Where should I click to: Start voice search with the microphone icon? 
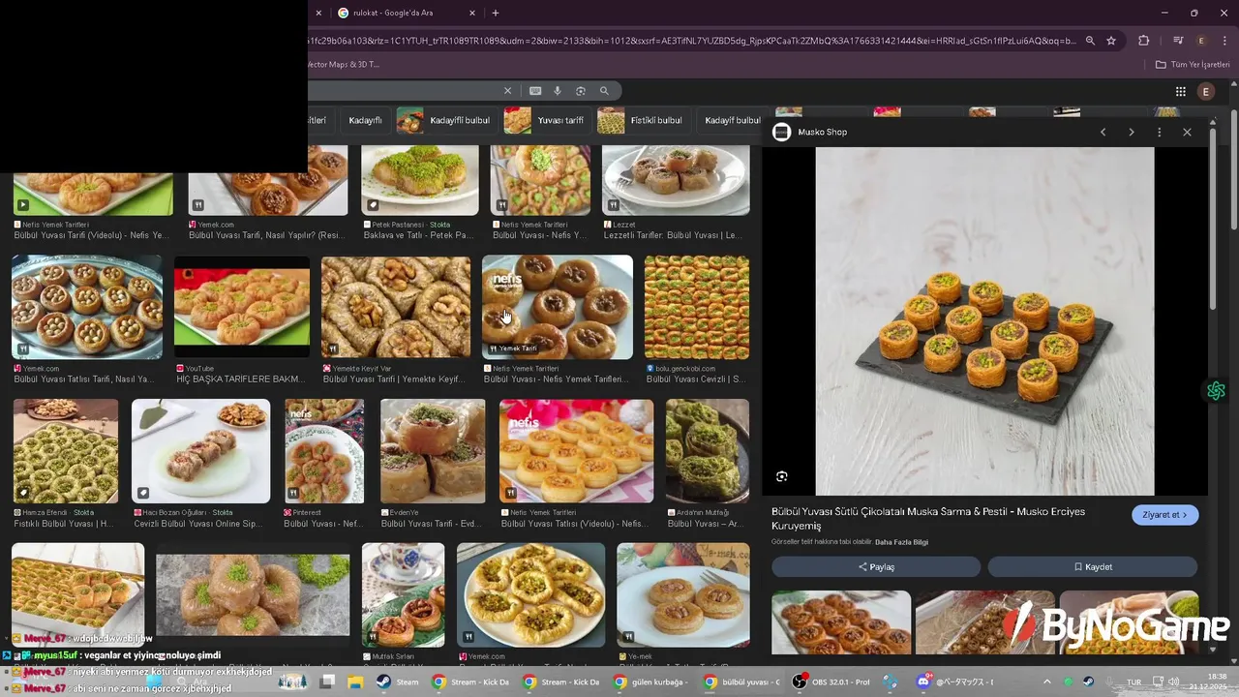coord(558,91)
